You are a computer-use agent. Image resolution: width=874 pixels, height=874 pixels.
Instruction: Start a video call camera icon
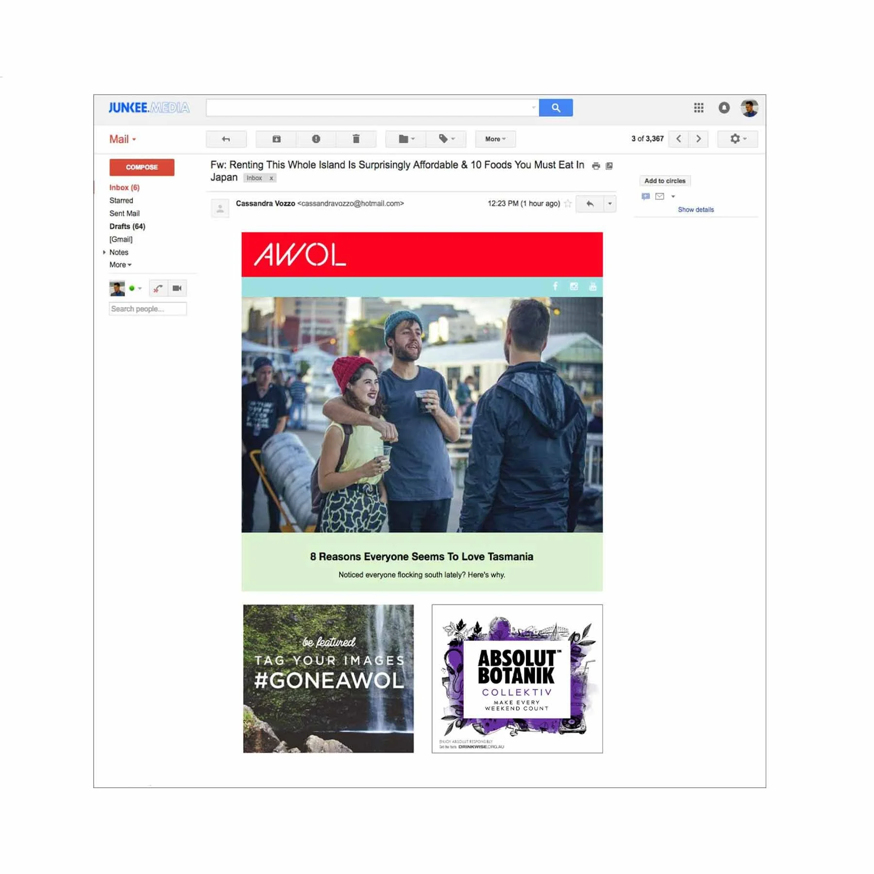tap(177, 288)
